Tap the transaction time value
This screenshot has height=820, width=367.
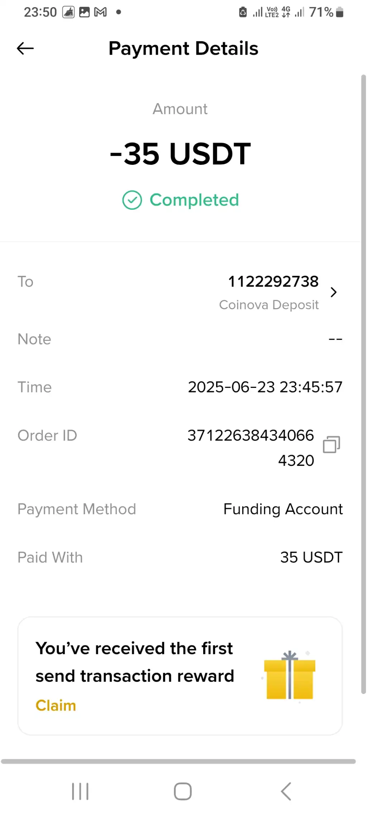265,387
